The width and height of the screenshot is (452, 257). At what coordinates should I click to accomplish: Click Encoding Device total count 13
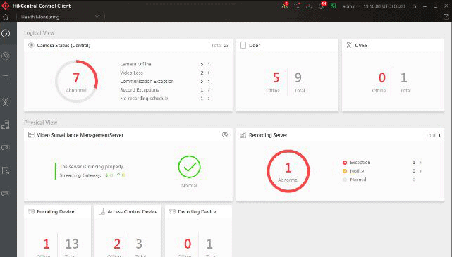72,244
